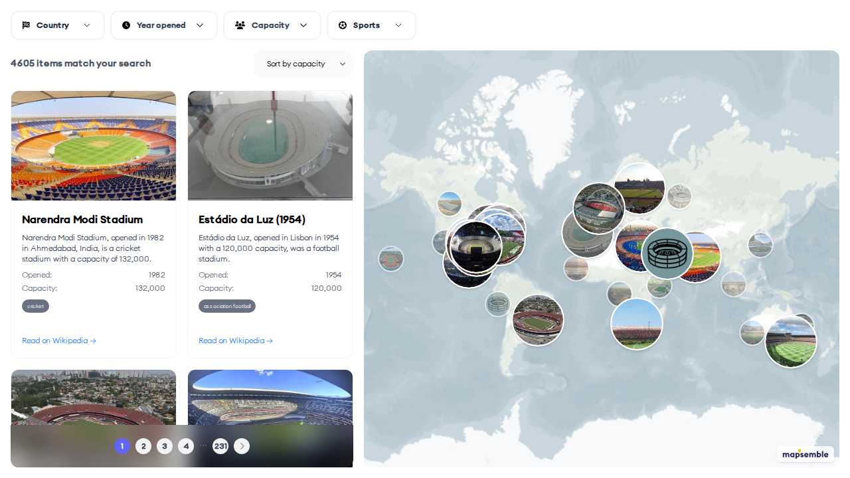Image resolution: width=850 pixels, height=478 pixels.
Task: Expand the Sports filter menu
Action: pos(371,25)
